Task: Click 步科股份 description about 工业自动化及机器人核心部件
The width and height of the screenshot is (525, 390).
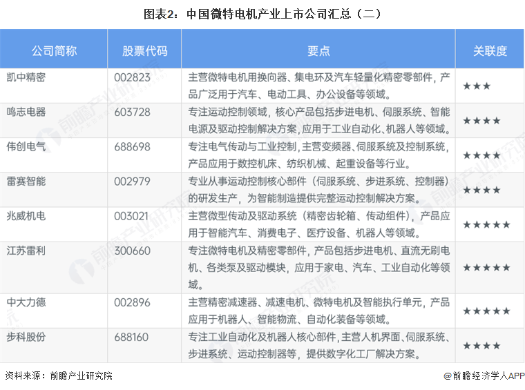Action: click(x=318, y=346)
